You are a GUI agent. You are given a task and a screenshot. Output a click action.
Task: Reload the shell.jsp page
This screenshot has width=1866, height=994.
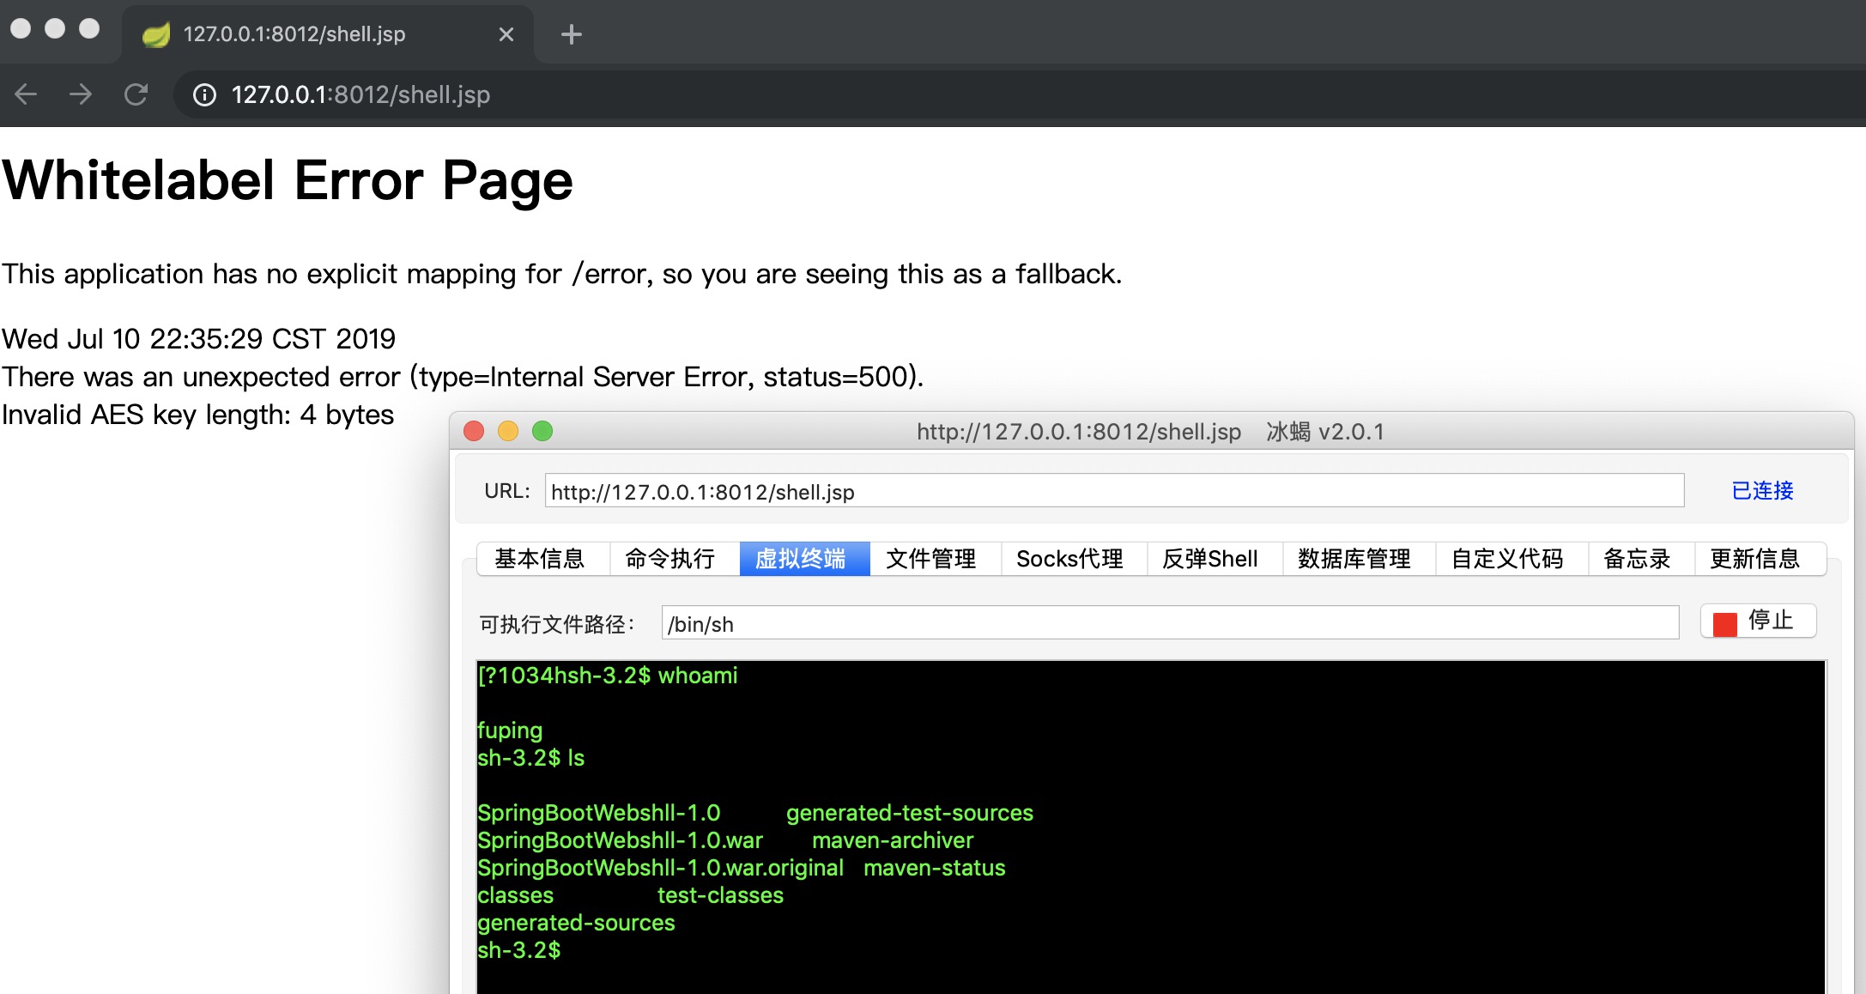[136, 94]
